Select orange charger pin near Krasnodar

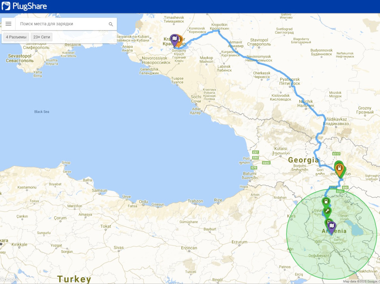click(180, 41)
